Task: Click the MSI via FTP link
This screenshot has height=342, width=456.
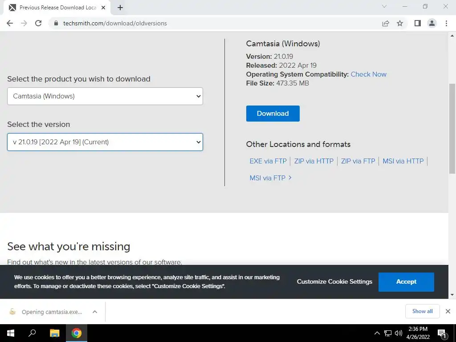Action: pyautogui.click(x=268, y=178)
